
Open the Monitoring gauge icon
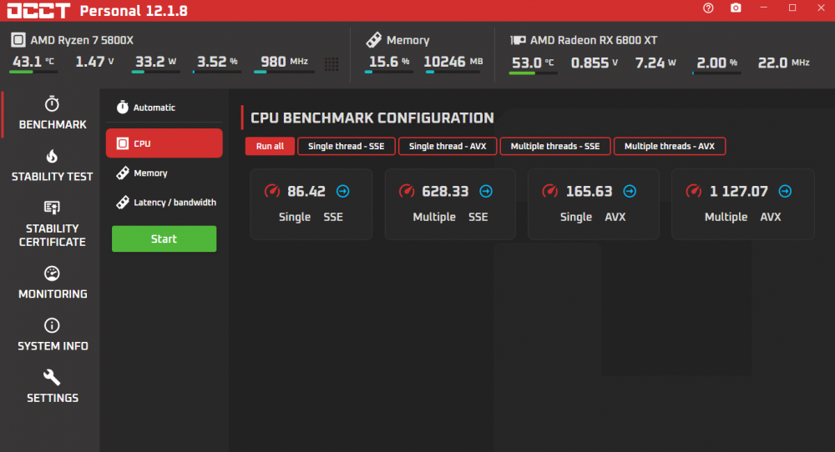[x=52, y=274]
